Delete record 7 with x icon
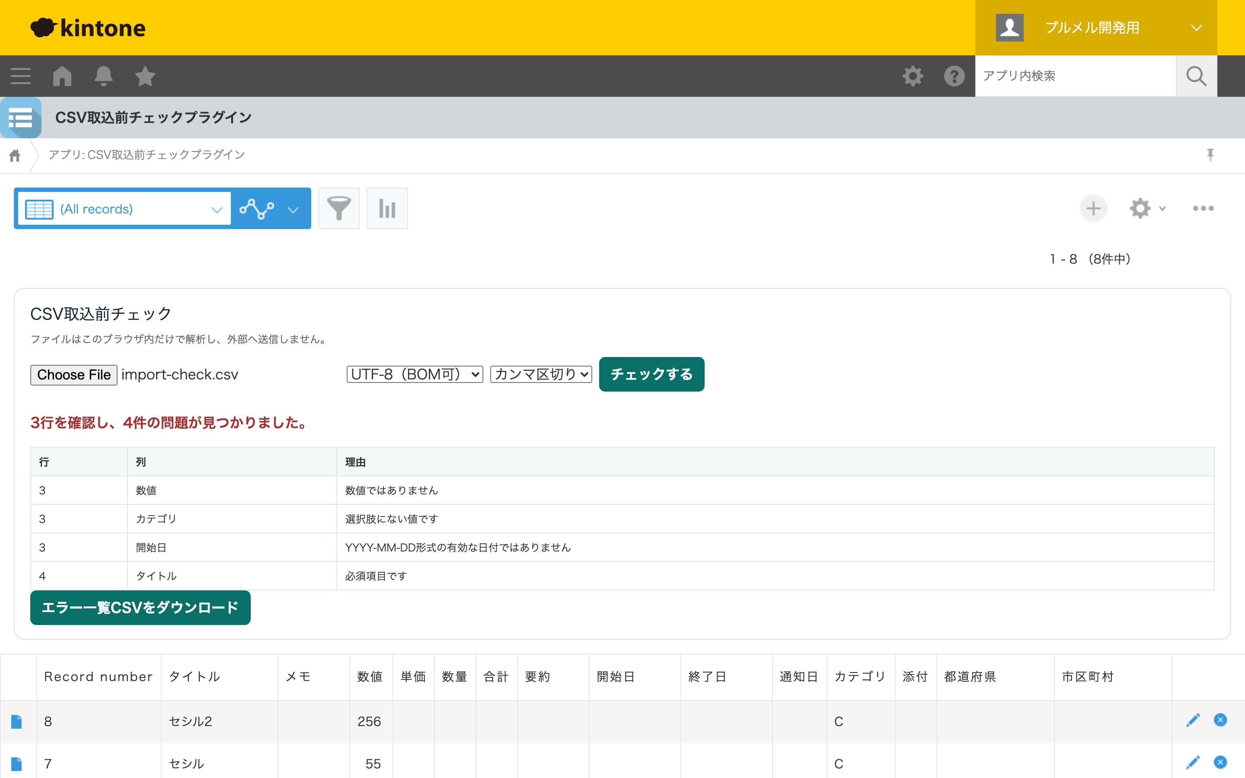 (1220, 762)
